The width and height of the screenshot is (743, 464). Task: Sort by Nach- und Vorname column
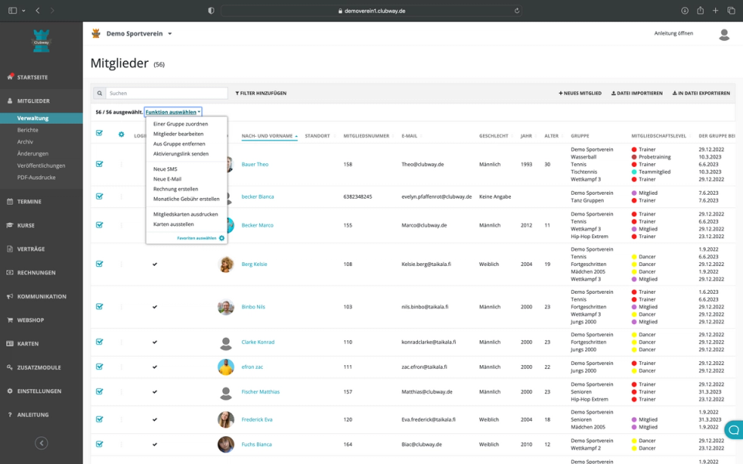[x=269, y=136]
